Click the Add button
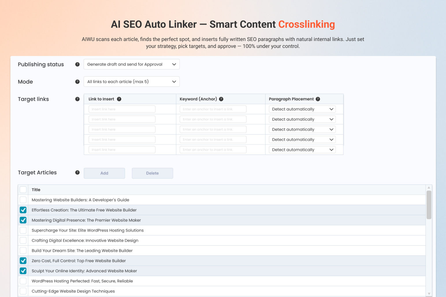 pos(104,173)
